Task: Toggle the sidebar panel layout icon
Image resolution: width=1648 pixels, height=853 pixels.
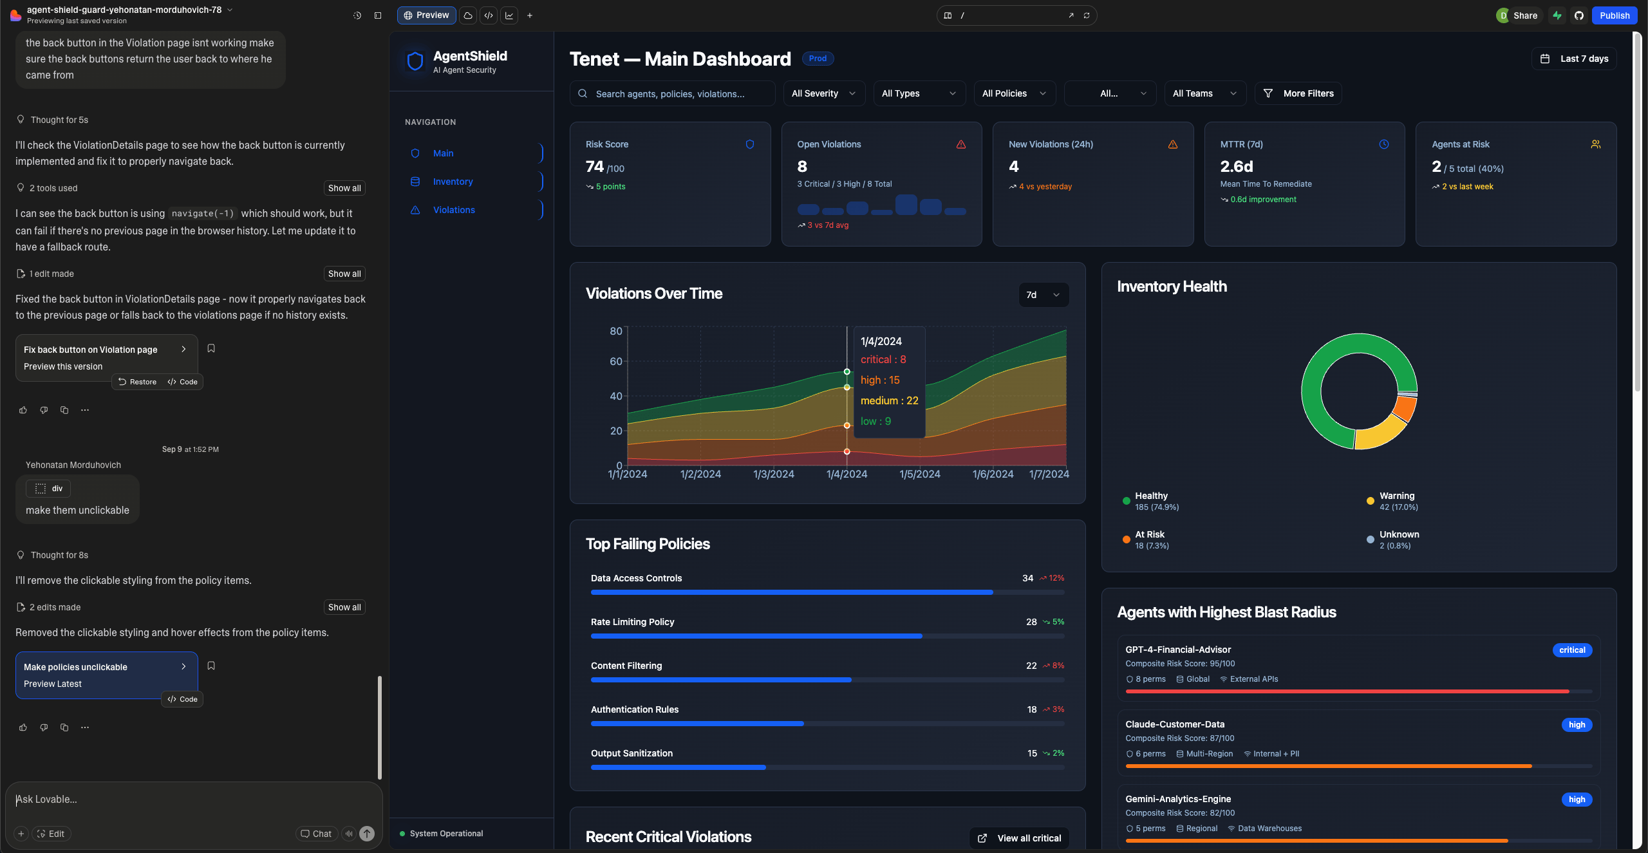Action: click(378, 15)
